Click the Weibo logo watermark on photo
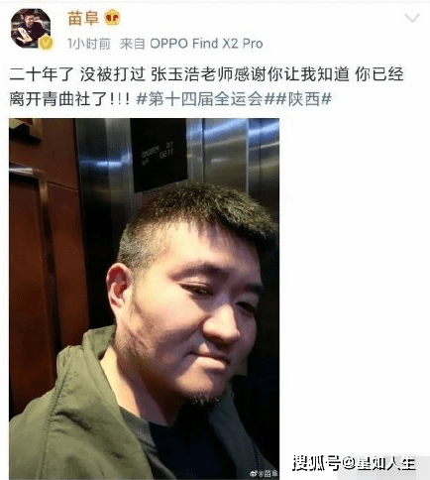Screen dimensions: 430x480 (255, 473)
